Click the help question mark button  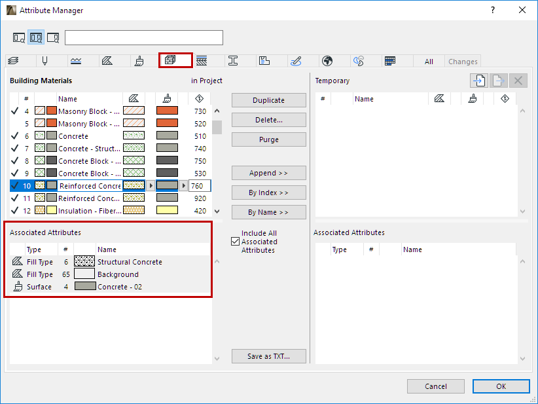tap(493, 10)
